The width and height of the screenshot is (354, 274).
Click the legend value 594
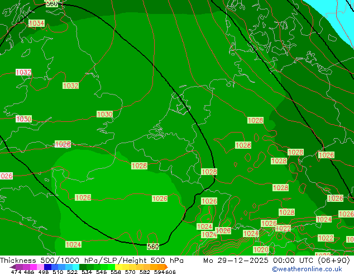(x=159, y=272)
